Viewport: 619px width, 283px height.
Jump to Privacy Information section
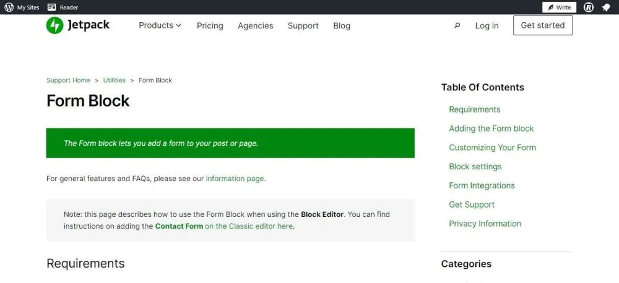tap(485, 224)
